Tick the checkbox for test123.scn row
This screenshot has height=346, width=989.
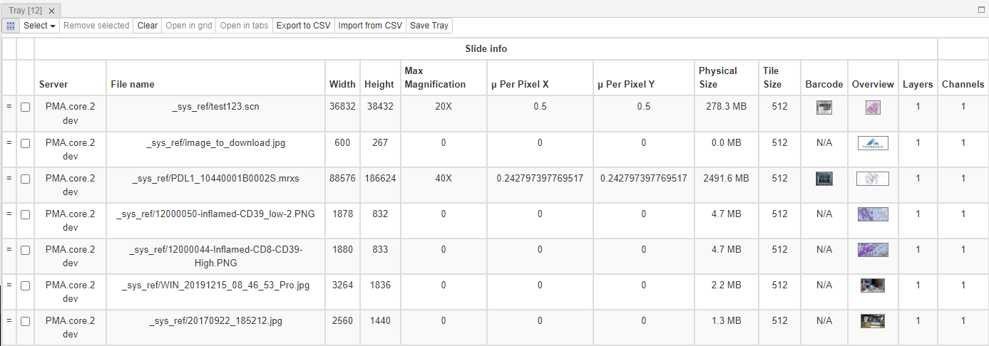25,108
